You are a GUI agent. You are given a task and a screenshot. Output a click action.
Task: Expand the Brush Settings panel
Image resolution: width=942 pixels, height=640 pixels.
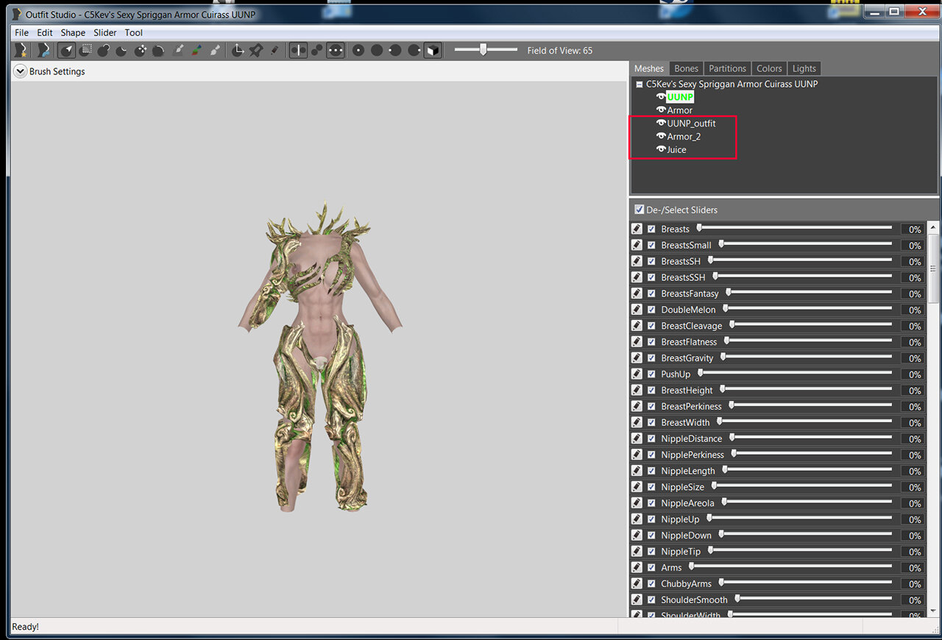pyautogui.click(x=20, y=71)
